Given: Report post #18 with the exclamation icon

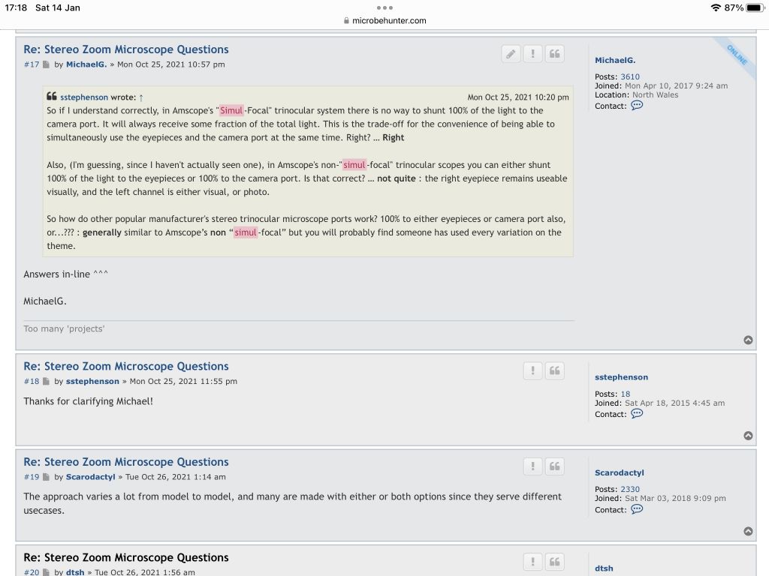Looking at the screenshot, I should pyautogui.click(x=532, y=370).
